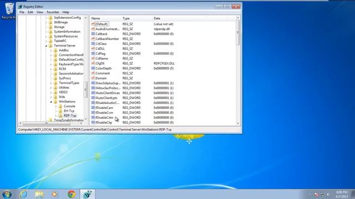Click the RDPCFGEX.DLL data cell
The width and height of the screenshot is (355, 199).
click(164, 64)
